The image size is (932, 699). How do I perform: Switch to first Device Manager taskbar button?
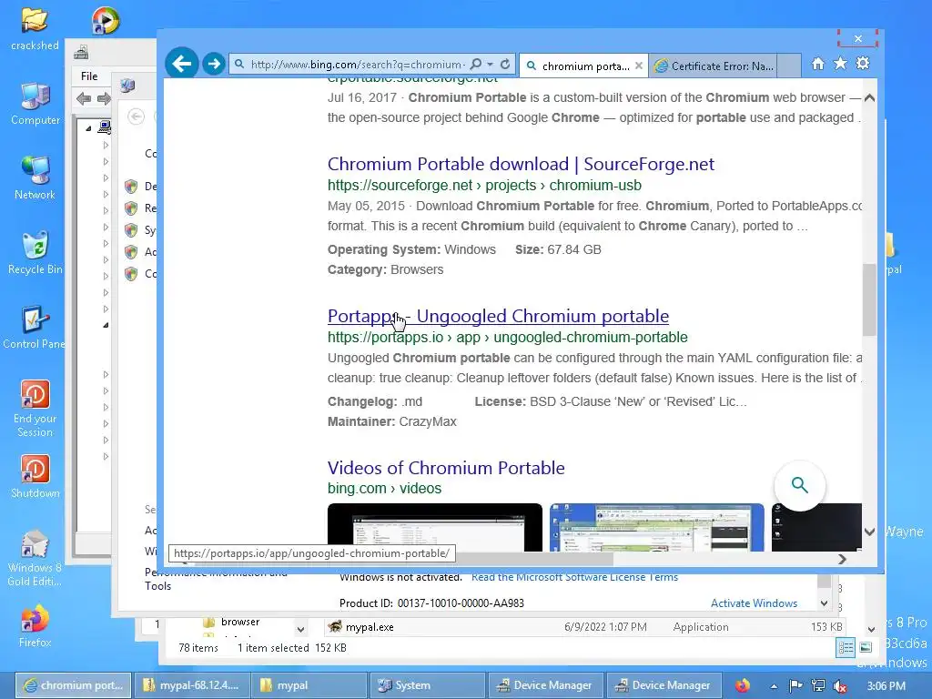(x=545, y=685)
